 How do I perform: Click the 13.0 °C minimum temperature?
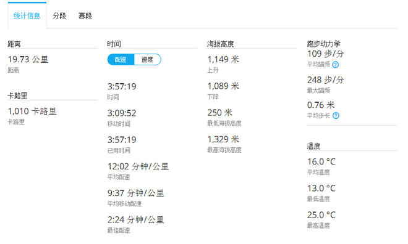click(321, 189)
